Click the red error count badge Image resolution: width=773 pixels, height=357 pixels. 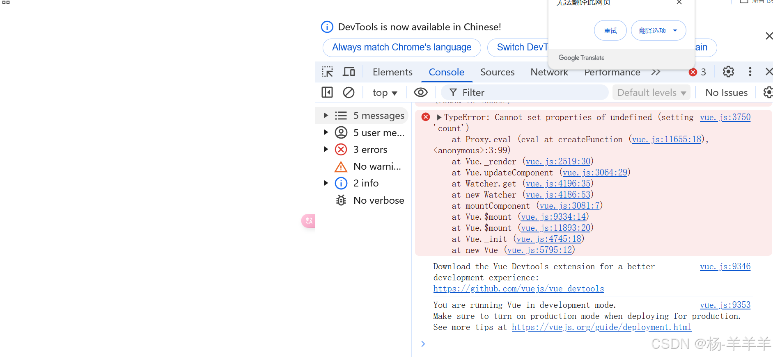[697, 72]
